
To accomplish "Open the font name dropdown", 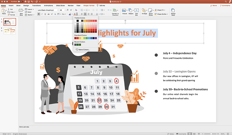I will coord(58,10).
